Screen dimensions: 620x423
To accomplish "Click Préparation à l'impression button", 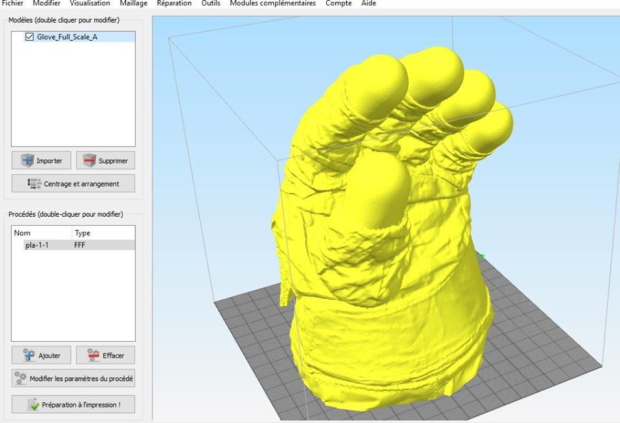I will tap(73, 404).
